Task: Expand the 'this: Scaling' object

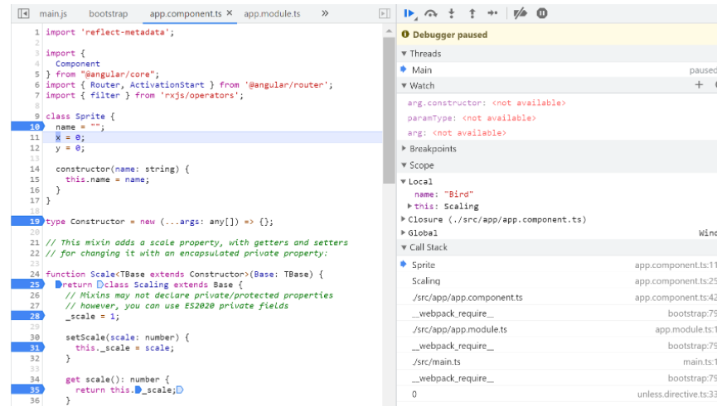Action: (x=409, y=206)
